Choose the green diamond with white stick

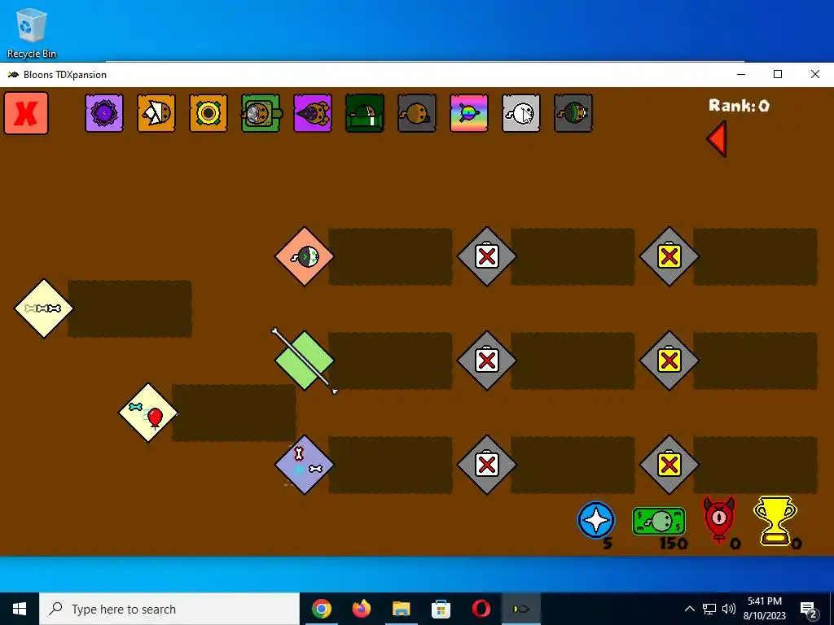tap(305, 361)
